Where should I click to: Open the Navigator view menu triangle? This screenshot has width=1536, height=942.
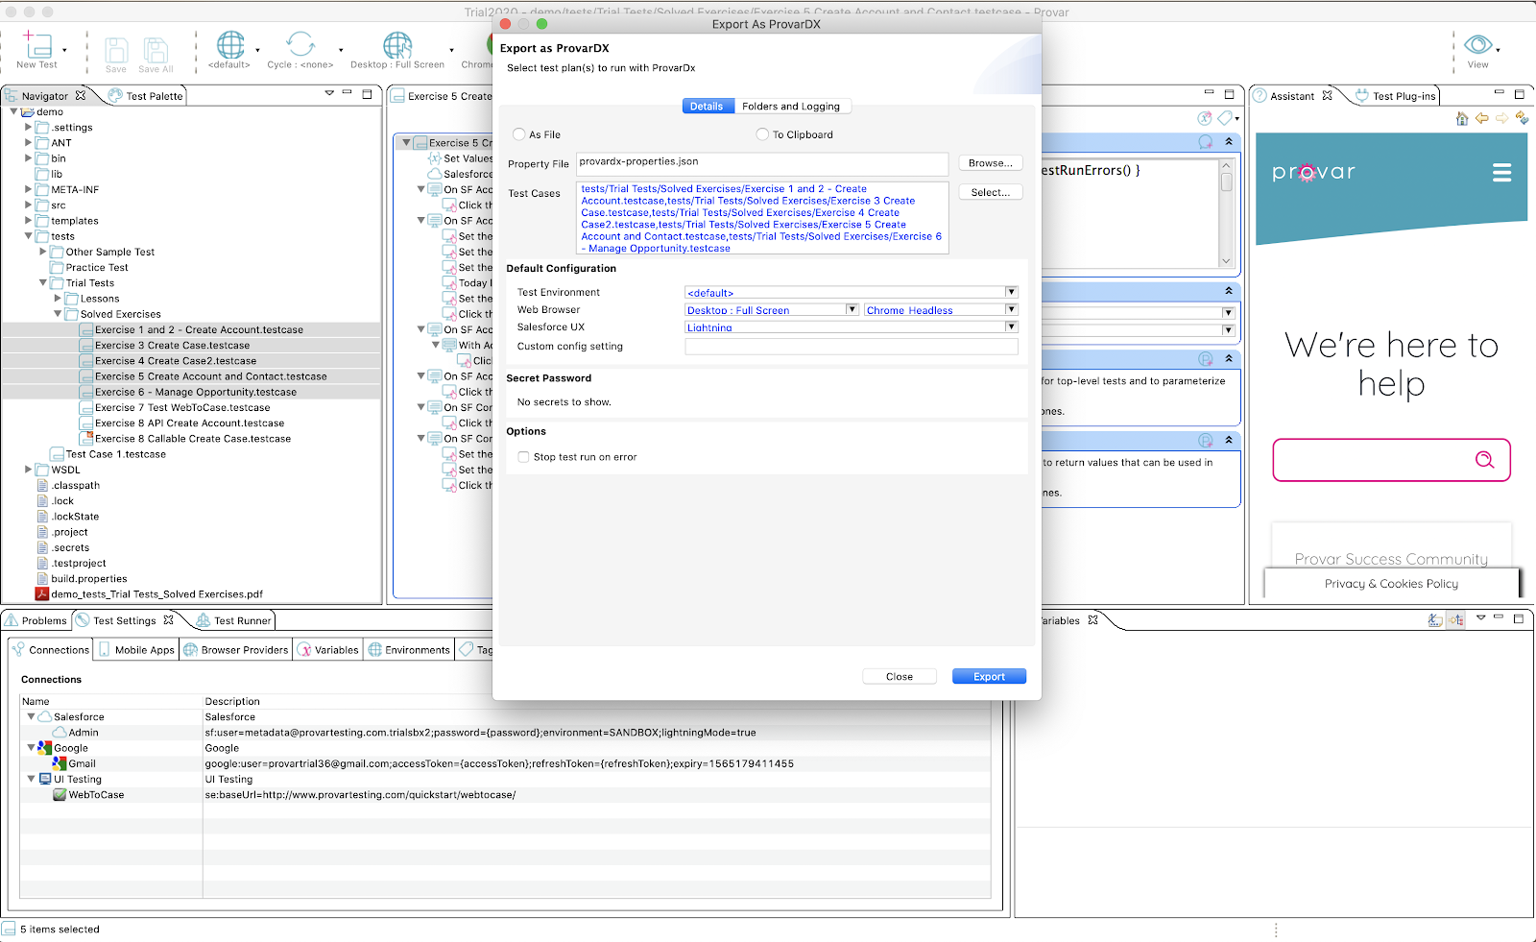329,93
